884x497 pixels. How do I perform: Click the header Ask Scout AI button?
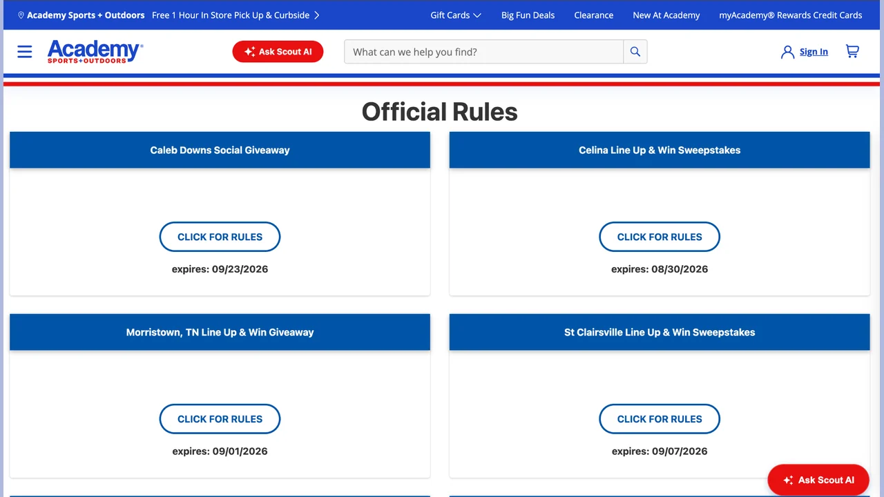pos(278,52)
